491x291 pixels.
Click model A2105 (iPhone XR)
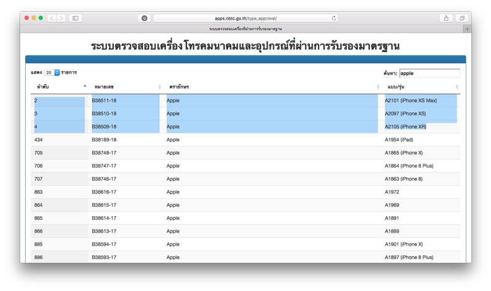pyautogui.click(x=406, y=126)
